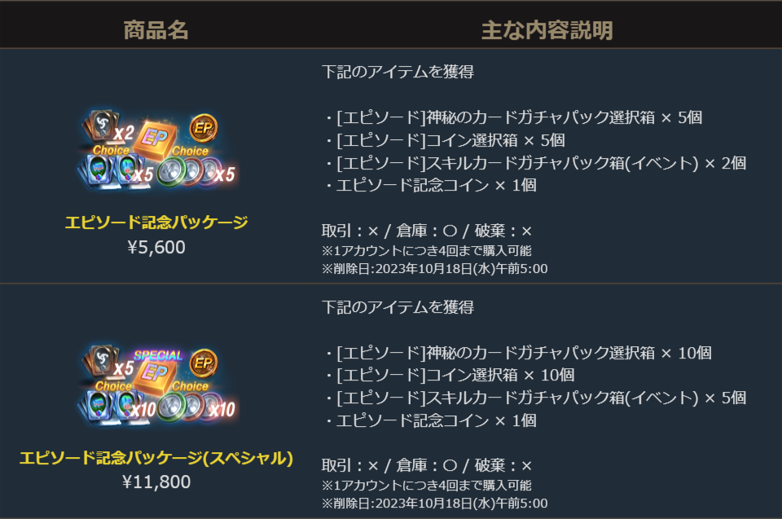Viewport: 782px width, 519px height.
Task: Click the round gold EP coin in ¥5,600 package
Action: [202, 128]
